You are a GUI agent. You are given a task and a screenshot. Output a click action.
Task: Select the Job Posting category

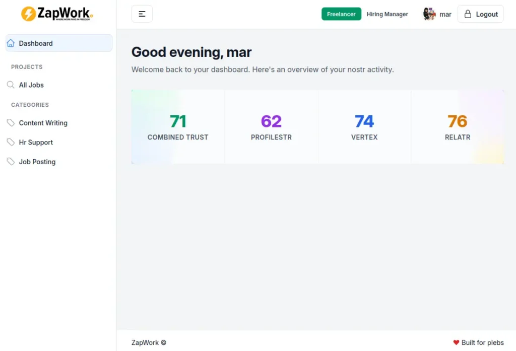(37, 162)
